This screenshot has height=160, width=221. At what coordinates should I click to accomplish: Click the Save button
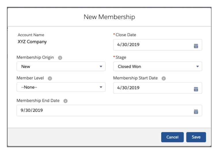click(196, 137)
